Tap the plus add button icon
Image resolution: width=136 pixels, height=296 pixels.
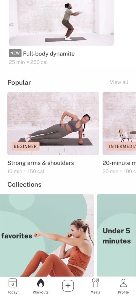click(x=68, y=286)
